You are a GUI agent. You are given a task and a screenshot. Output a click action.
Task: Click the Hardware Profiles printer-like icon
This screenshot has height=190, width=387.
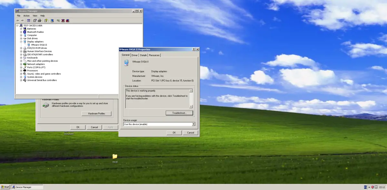click(46, 104)
